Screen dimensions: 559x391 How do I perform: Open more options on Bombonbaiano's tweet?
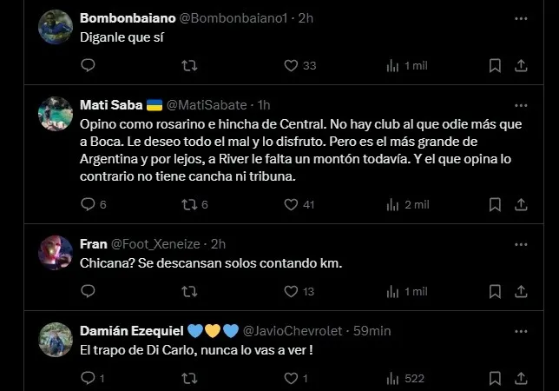coord(520,17)
